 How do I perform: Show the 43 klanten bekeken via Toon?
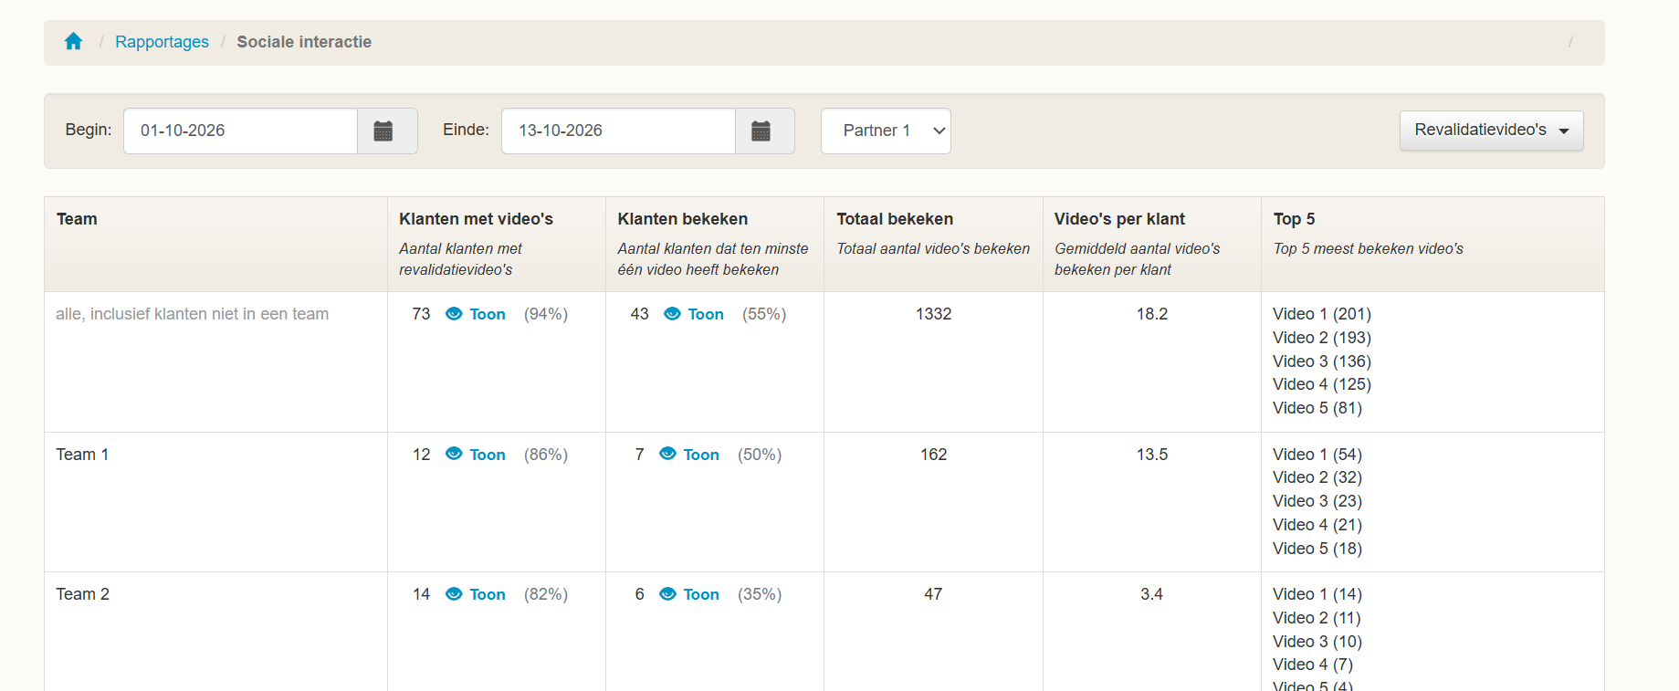point(706,314)
